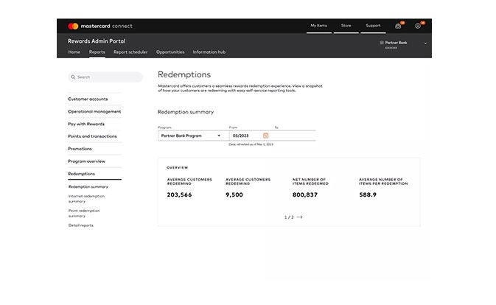Open the user profile icon
Screen dimensions: 496x305
pyautogui.click(x=418, y=26)
